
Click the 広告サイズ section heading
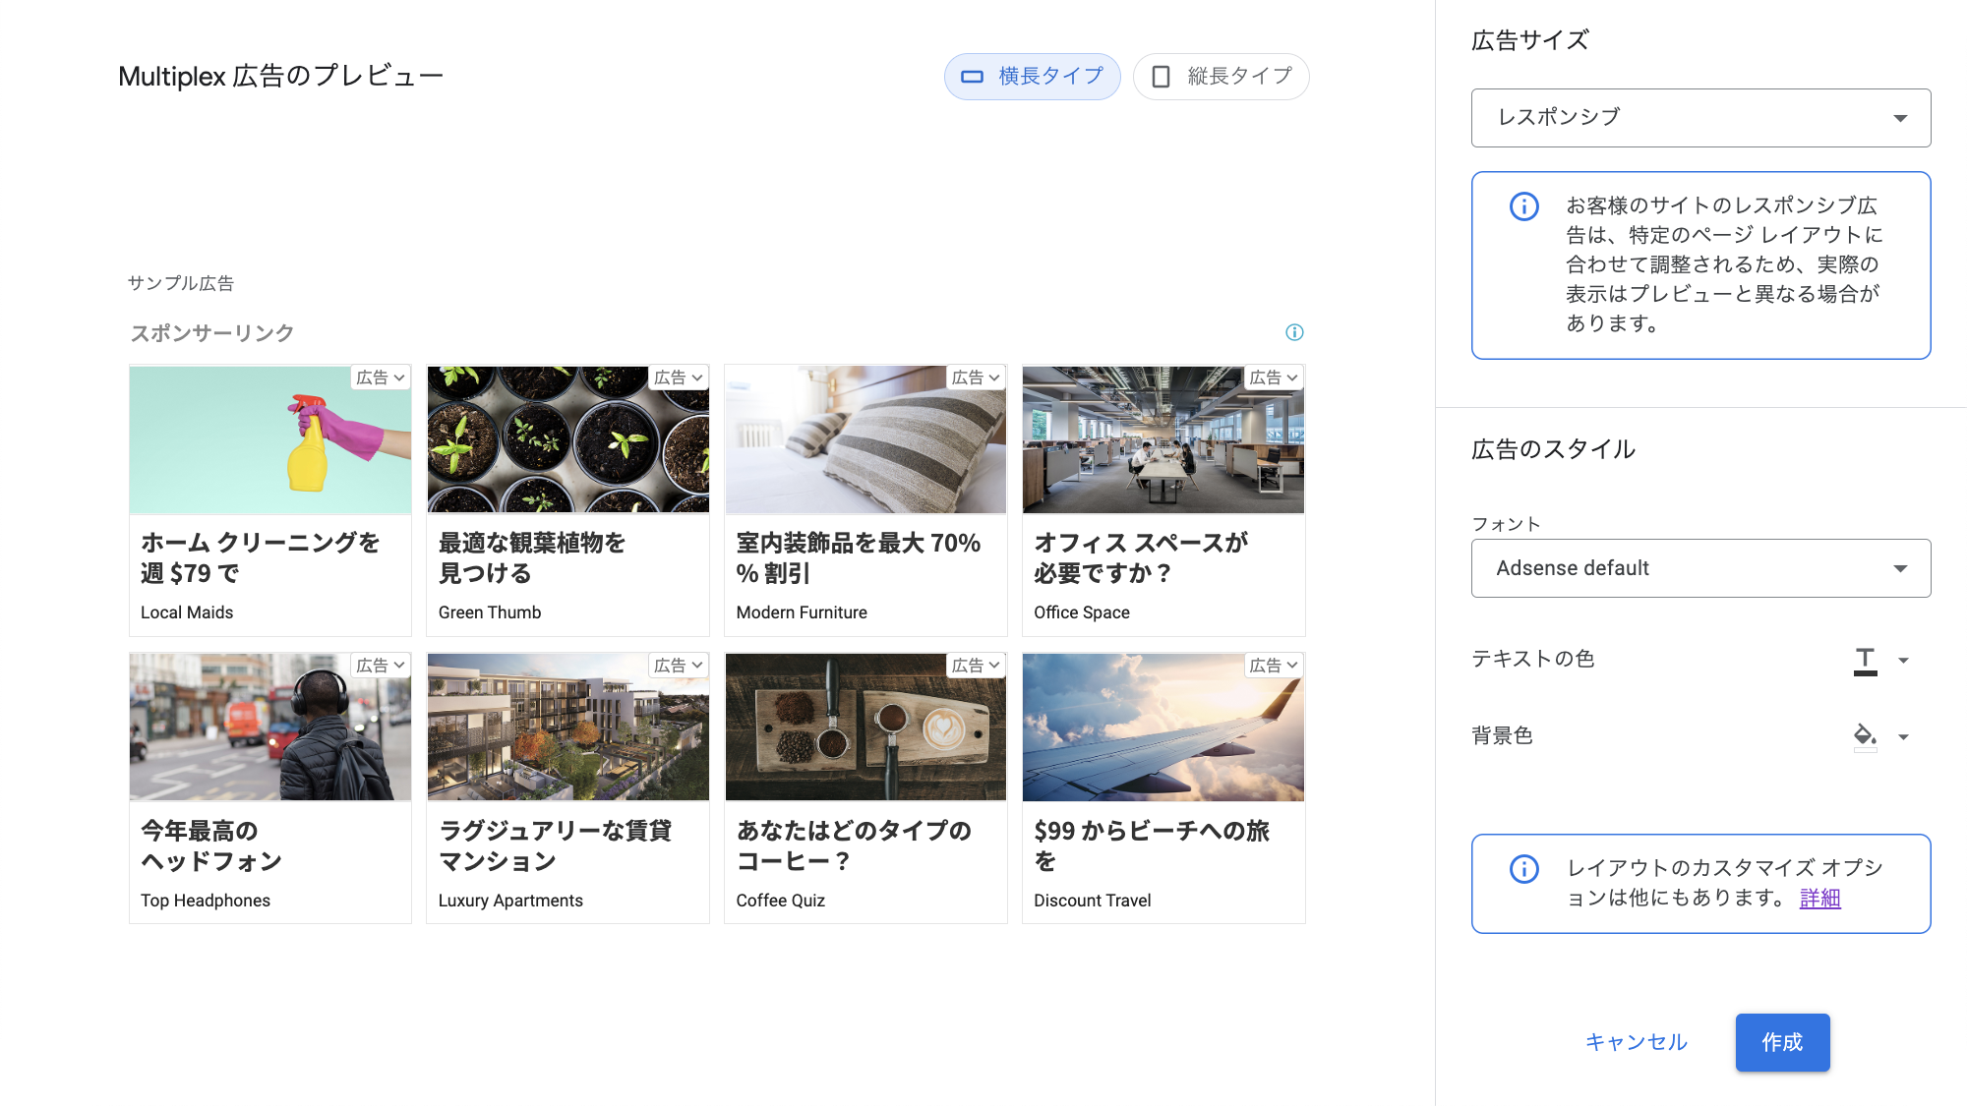[1530, 40]
